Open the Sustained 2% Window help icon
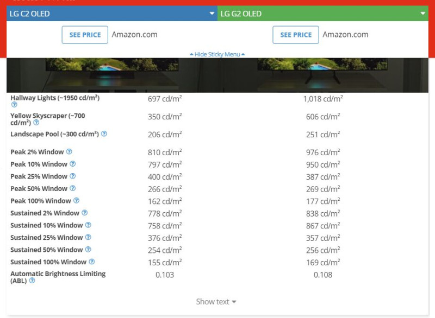The height and width of the screenshot is (318, 435). (85, 213)
